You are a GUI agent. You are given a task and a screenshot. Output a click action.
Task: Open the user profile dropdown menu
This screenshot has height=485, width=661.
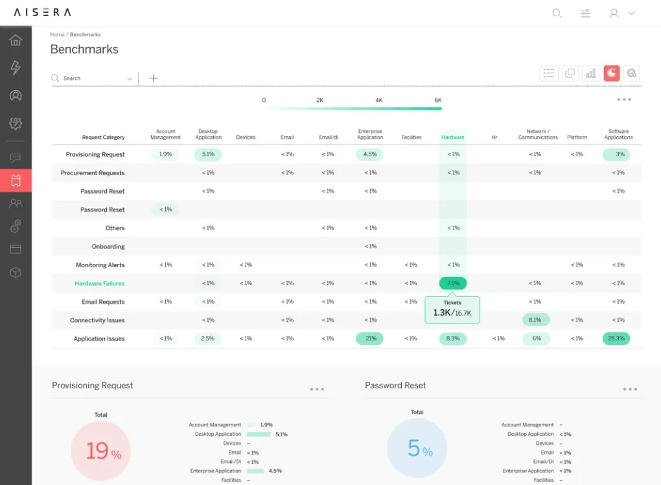click(622, 13)
